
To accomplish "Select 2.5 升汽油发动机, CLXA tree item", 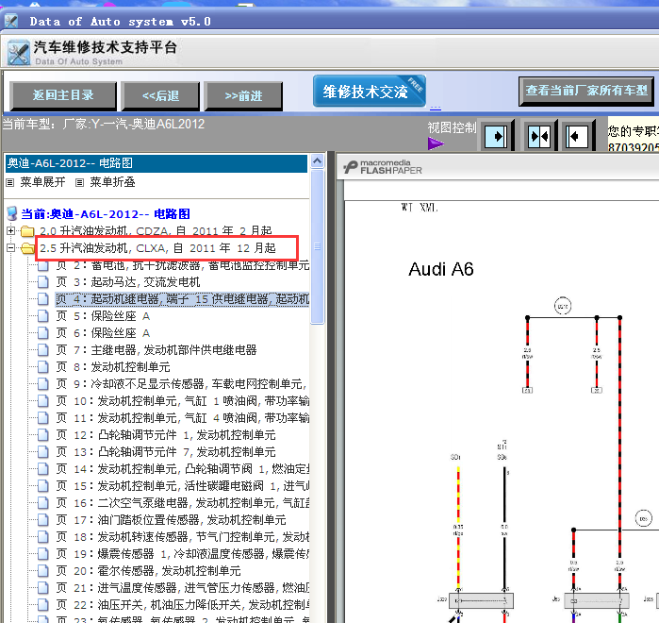I will pos(157,248).
